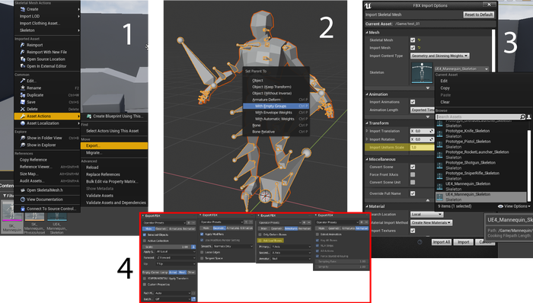Click the Save disk icon in the context menu
Screen dimensions: 533x303
[x=23, y=102]
